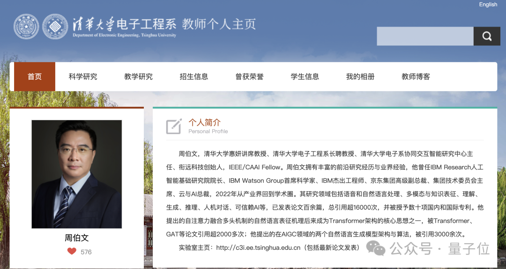Viewport: 506px width, 269px height.
Task: Click inside the search input field
Action: [425, 36]
